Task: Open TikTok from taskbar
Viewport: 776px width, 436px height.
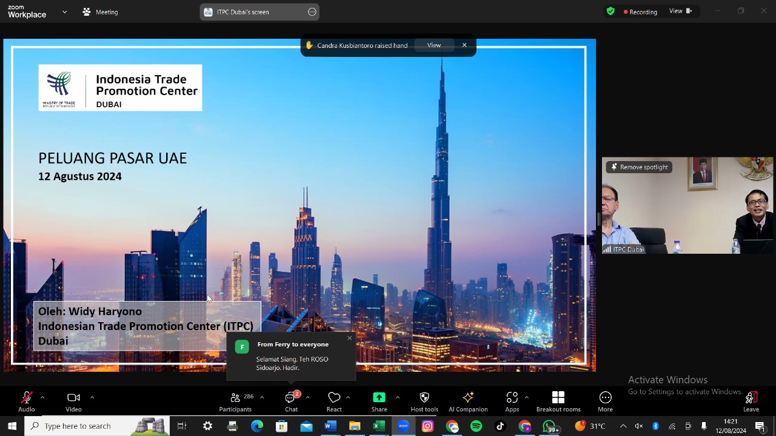Action: pos(500,426)
